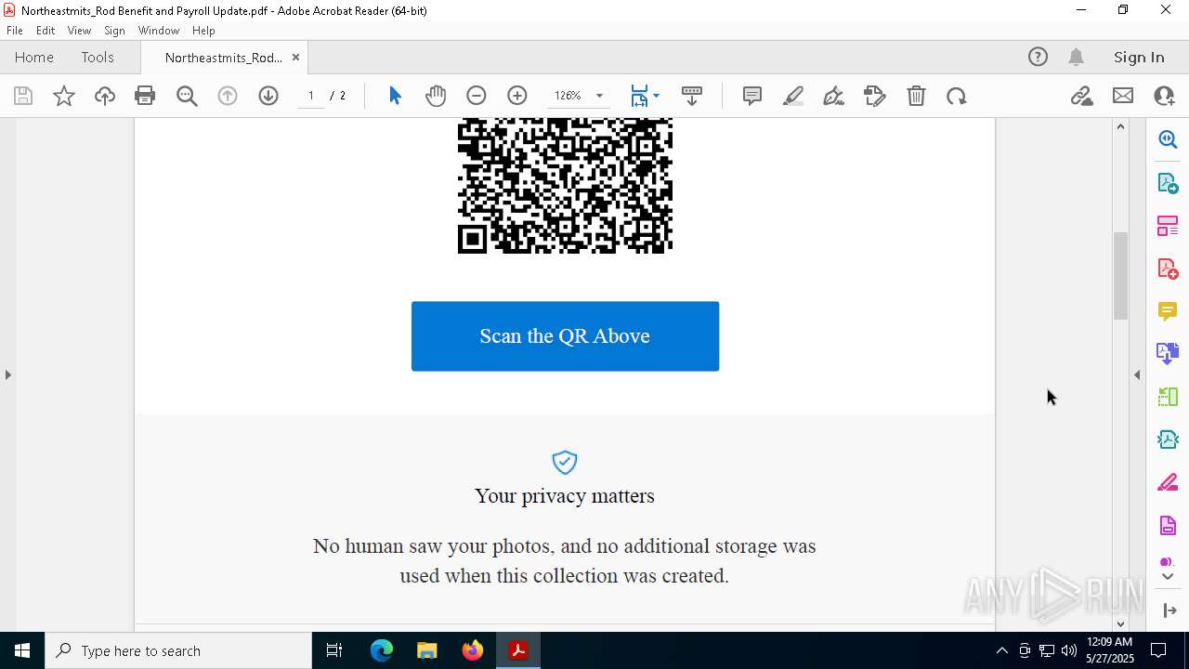Switch to the Home tab
The width and height of the screenshot is (1189, 669).
(x=34, y=57)
